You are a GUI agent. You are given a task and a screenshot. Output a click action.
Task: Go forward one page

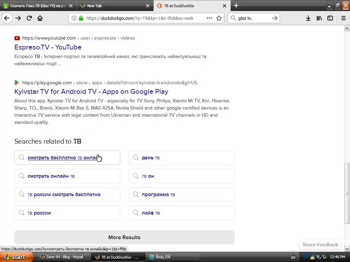pyautogui.click(x=18, y=18)
